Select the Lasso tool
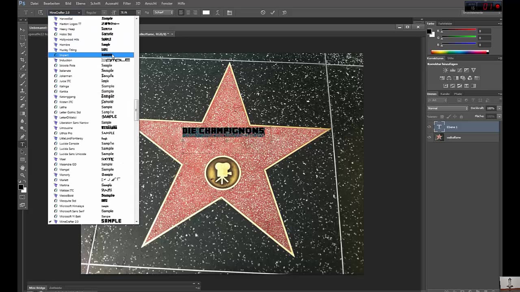The height and width of the screenshot is (292, 520). click(x=23, y=45)
